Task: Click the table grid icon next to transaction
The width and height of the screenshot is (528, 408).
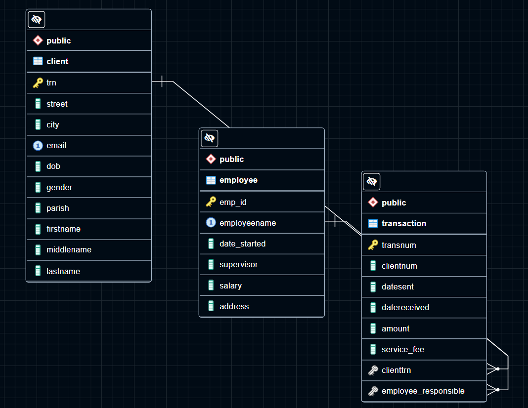Action: (x=372, y=223)
